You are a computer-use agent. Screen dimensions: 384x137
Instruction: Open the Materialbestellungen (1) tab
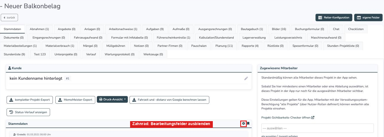(x=20, y=46)
